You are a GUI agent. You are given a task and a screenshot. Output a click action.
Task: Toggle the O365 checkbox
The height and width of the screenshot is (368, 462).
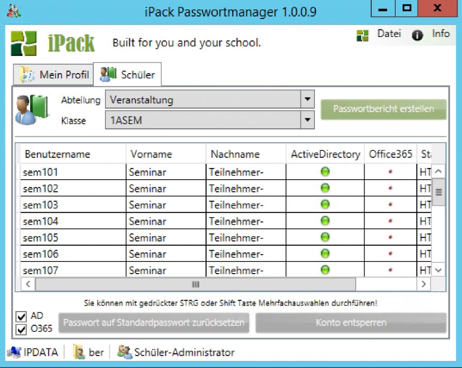(21, 329)
